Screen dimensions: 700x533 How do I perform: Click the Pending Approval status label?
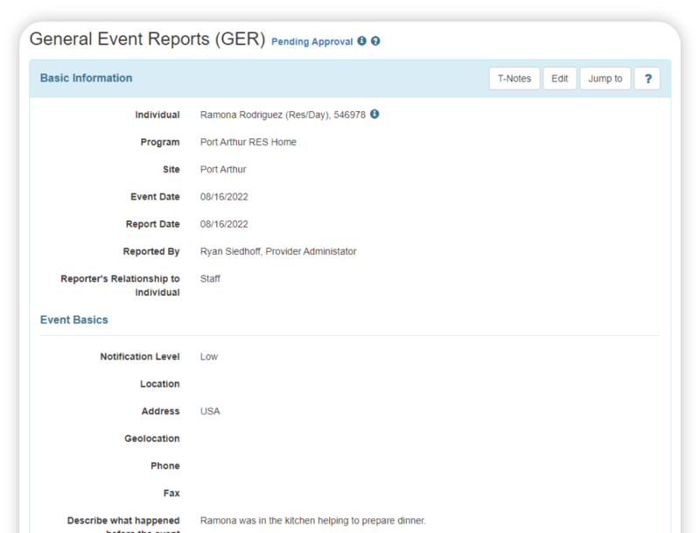(x=311, y=41)
